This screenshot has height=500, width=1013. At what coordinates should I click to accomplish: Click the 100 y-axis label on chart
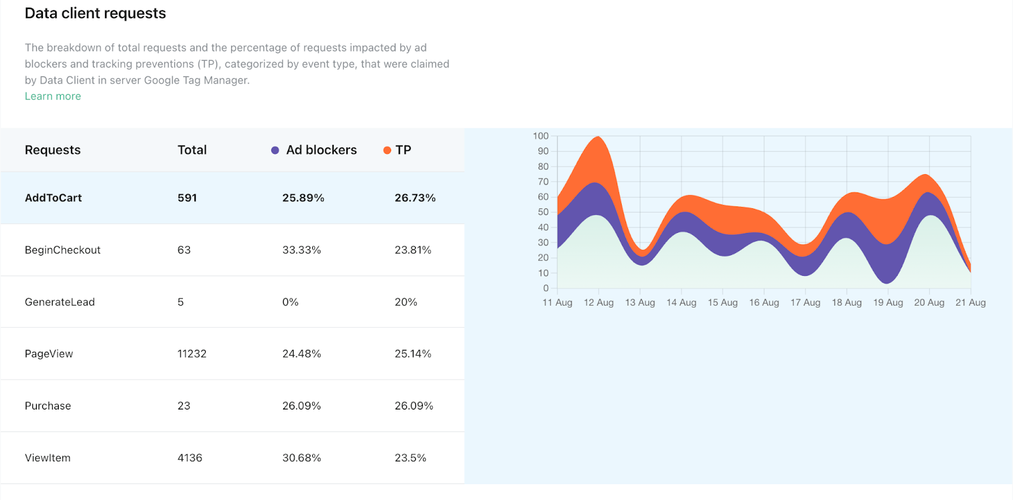point(541,136)
